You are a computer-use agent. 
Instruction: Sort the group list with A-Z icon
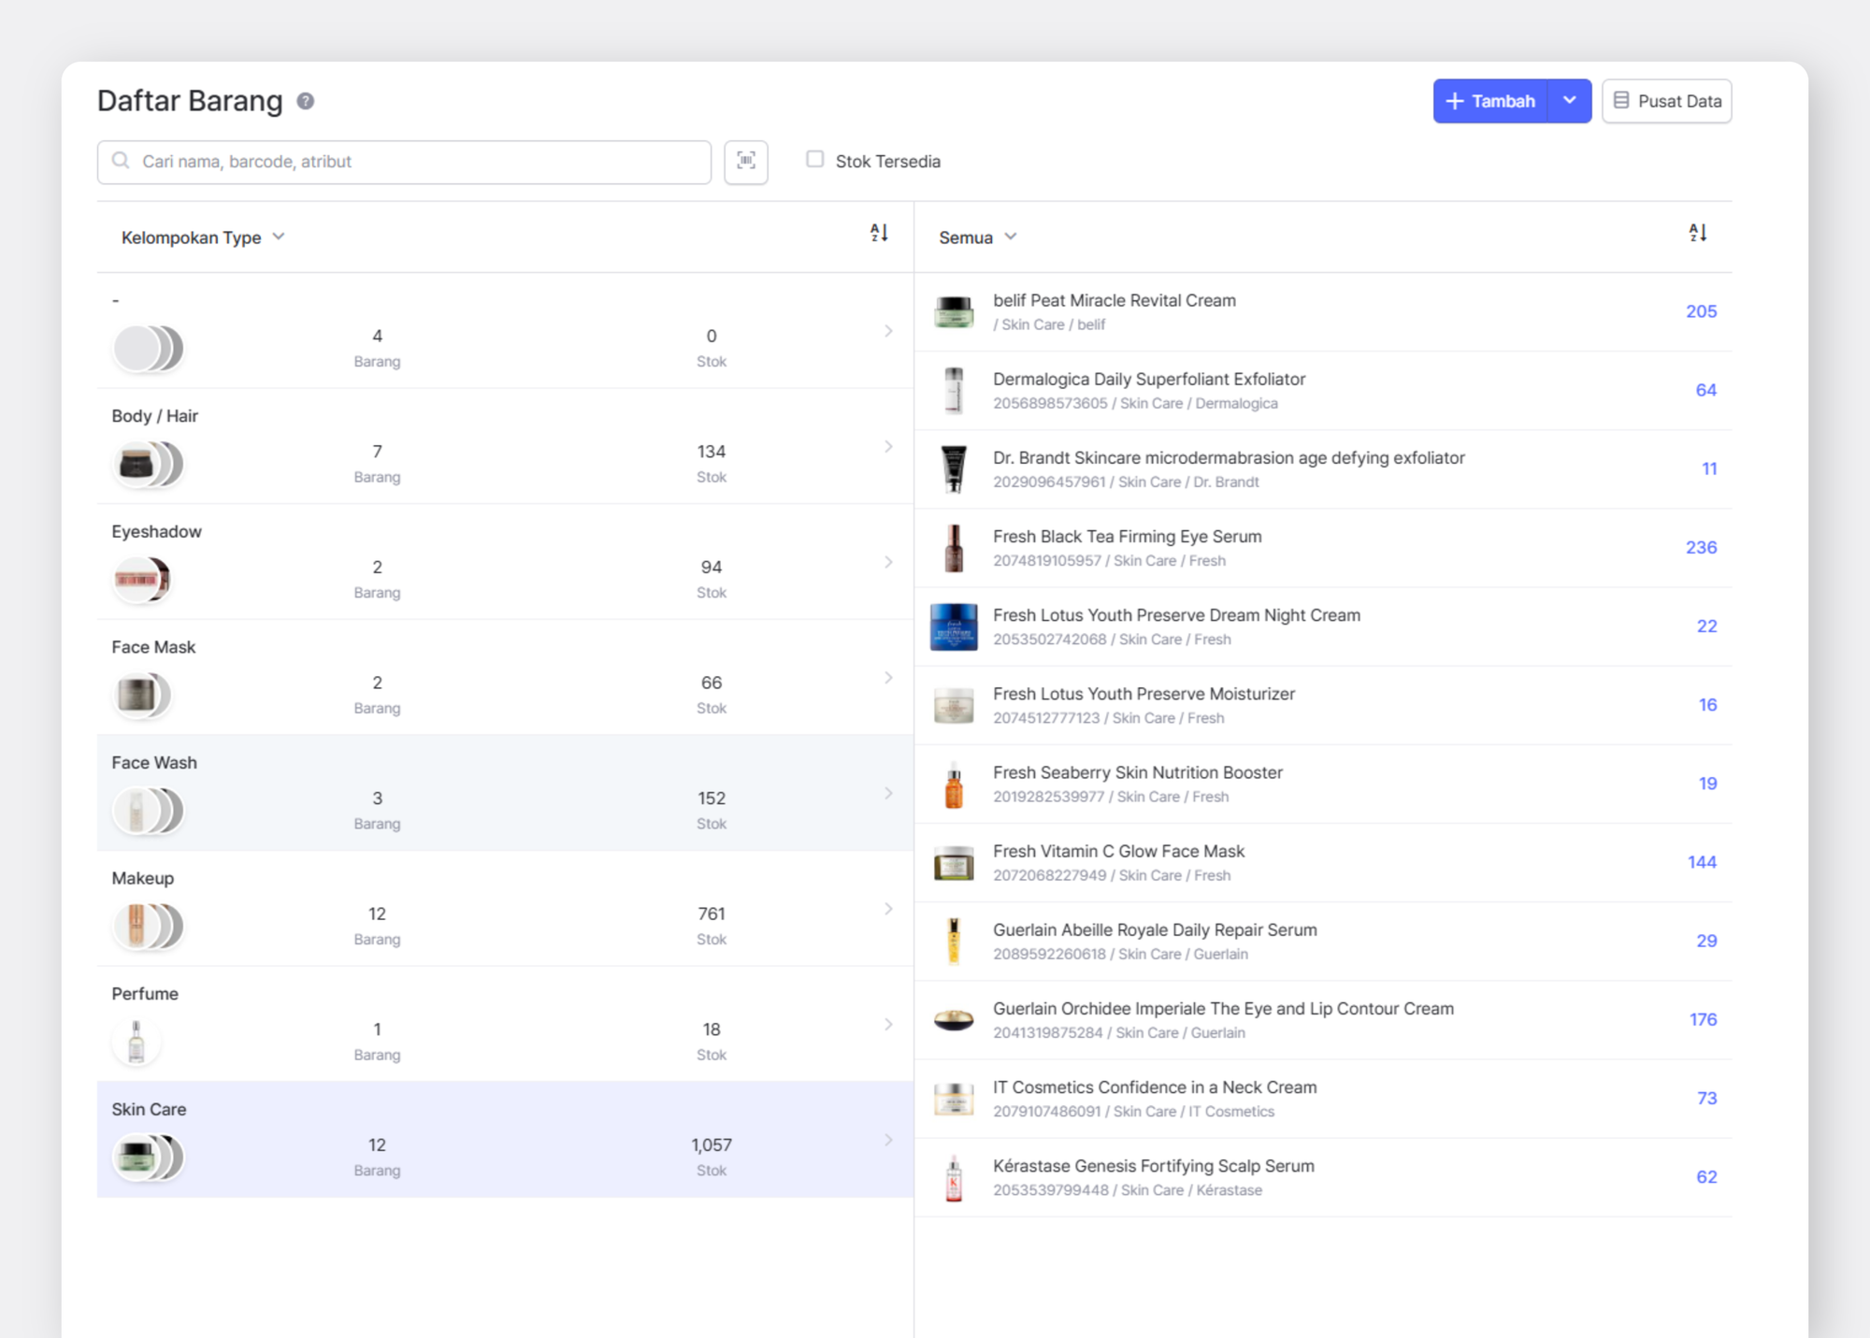tap(879, 233)
